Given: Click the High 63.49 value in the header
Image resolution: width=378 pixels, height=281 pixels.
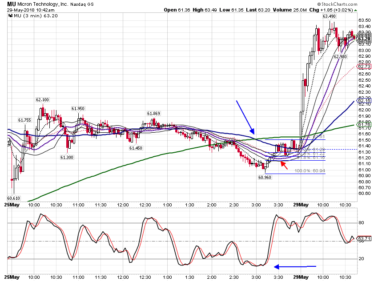Looking at the screenshot, I should (x=205, y=10).
